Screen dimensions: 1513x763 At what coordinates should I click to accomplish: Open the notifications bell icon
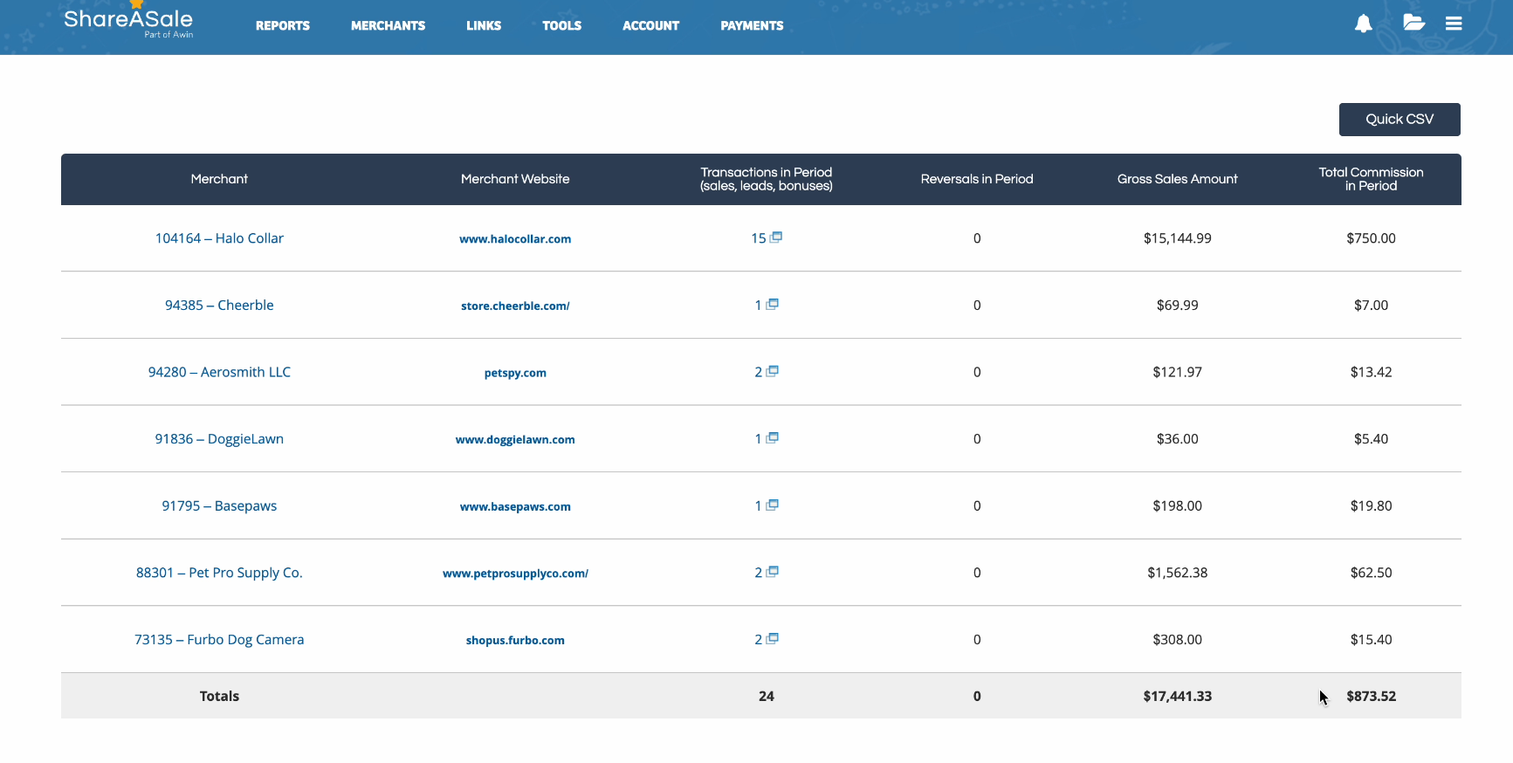point(1363,24)
